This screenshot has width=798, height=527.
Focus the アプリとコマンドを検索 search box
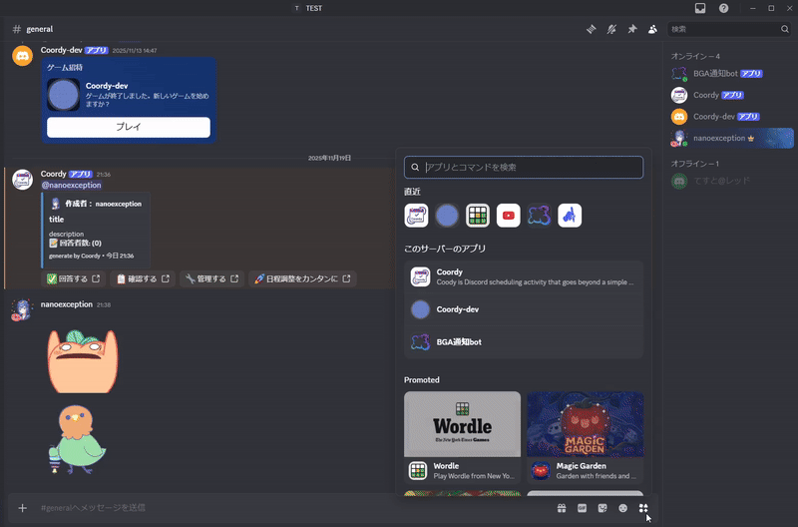tap(524, 167)
